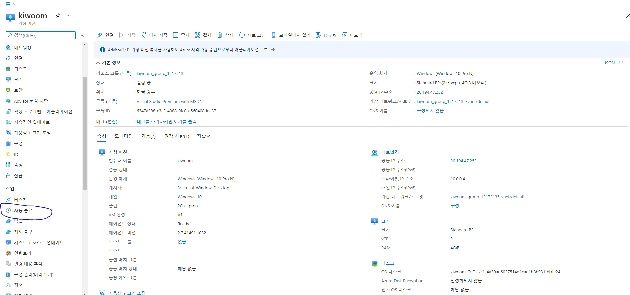Collapse the 기본 정보 section chevron

[98, 62]
